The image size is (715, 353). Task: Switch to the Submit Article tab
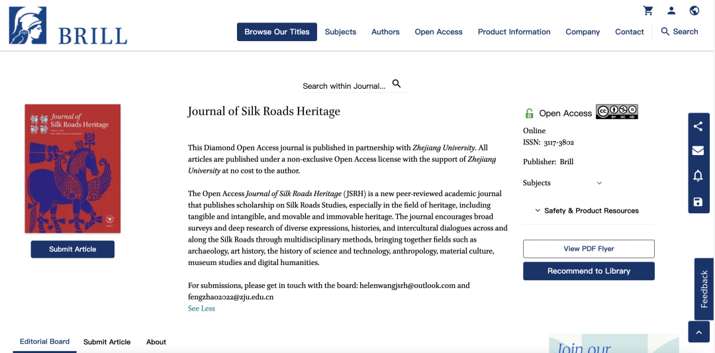click(x=107, y=342)
